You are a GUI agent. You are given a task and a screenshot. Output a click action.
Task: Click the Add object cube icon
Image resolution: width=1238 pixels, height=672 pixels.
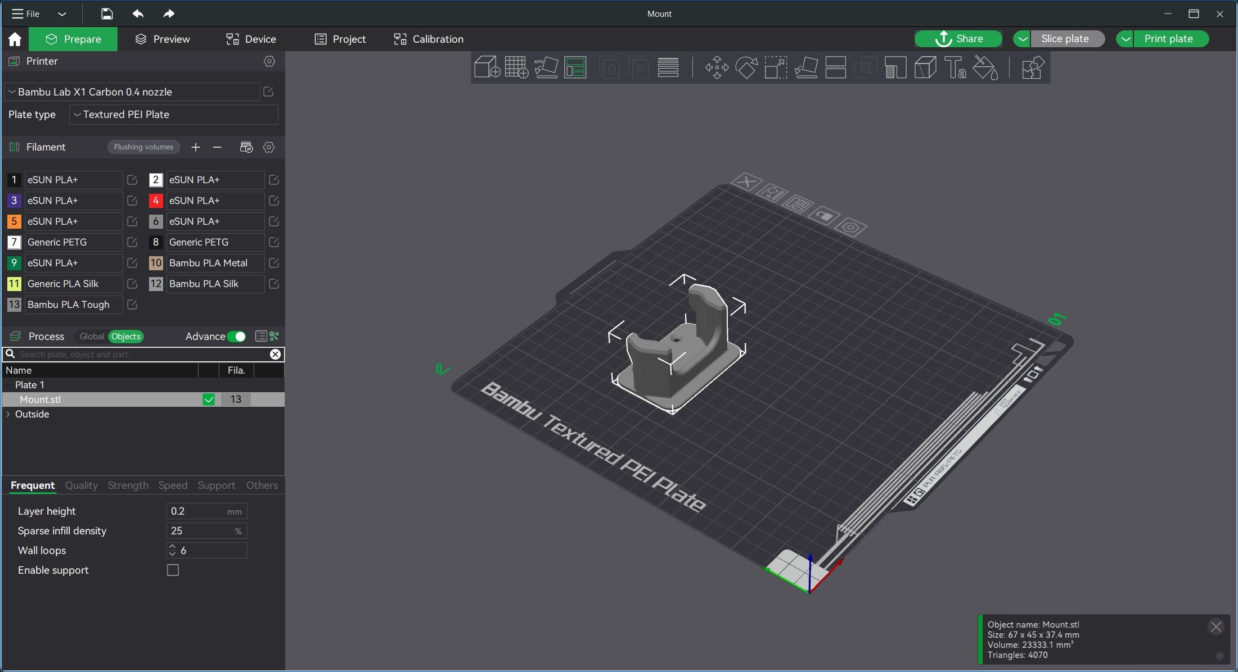[x=487, y=67]
